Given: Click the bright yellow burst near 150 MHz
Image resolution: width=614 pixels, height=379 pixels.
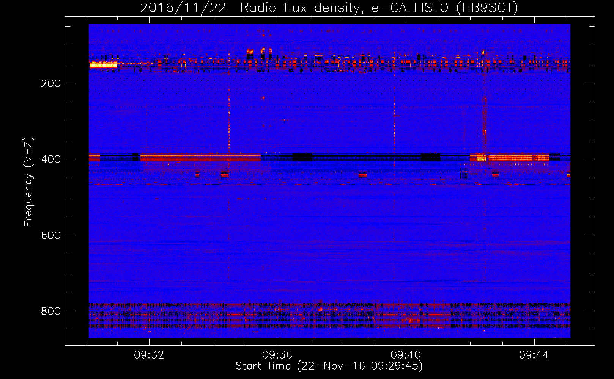Looking at the screenshot, I should (103, 65).
